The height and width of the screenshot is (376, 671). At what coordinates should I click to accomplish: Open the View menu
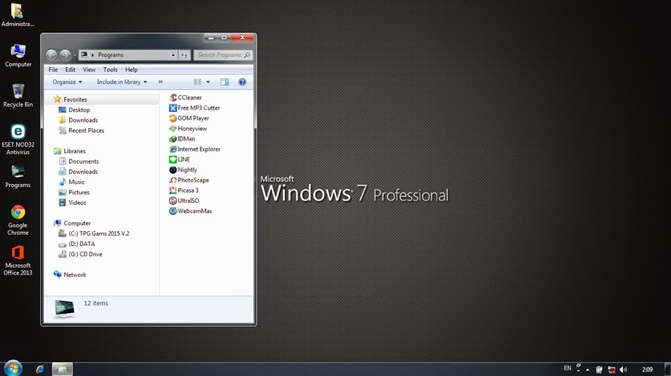tap(89, 69)
